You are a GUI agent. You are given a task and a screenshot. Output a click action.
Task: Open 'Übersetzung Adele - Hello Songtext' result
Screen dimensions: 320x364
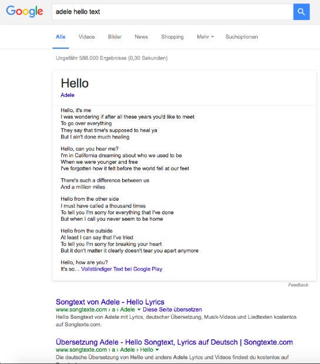(174, 342)
